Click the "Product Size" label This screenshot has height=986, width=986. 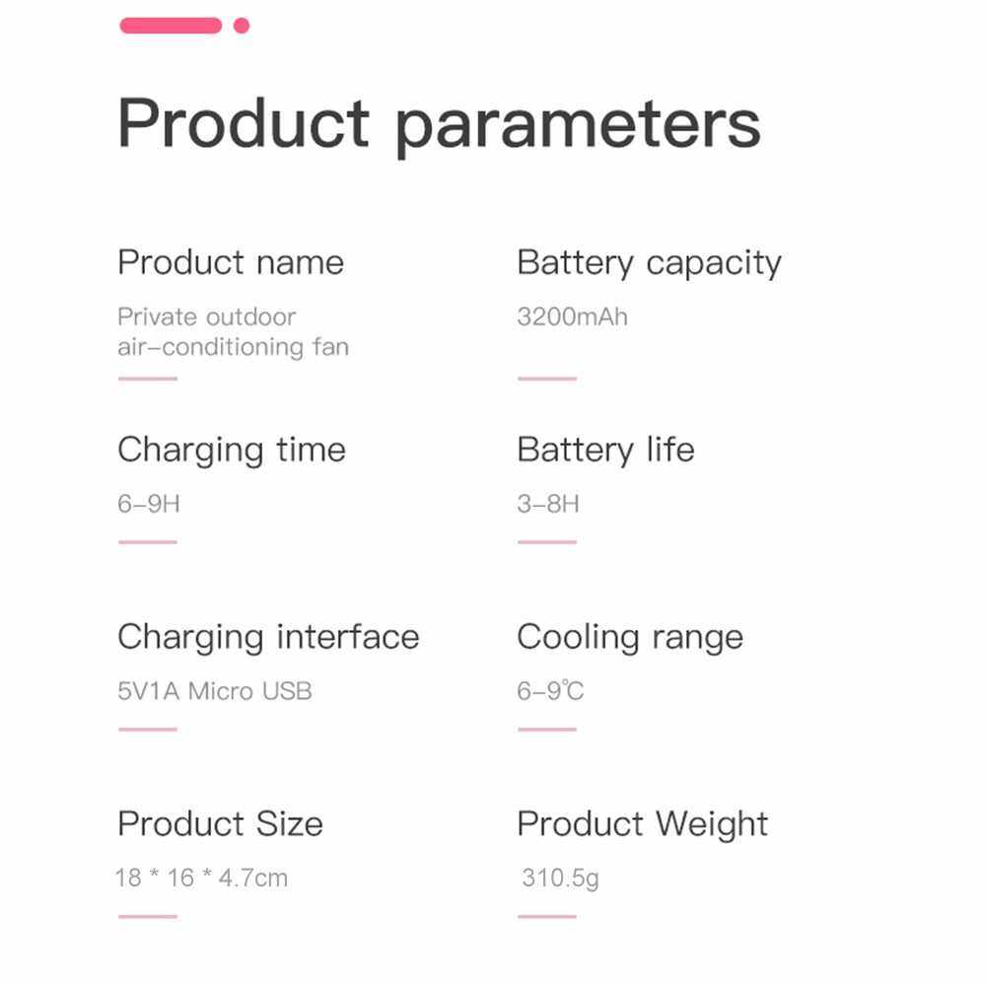coord(220,823)
